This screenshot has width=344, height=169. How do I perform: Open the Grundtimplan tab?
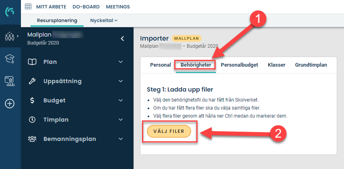click(311, 65)
